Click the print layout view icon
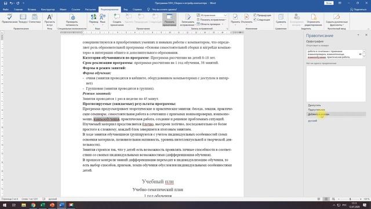This screenshot has height=209, width=371. coord(326,199)
